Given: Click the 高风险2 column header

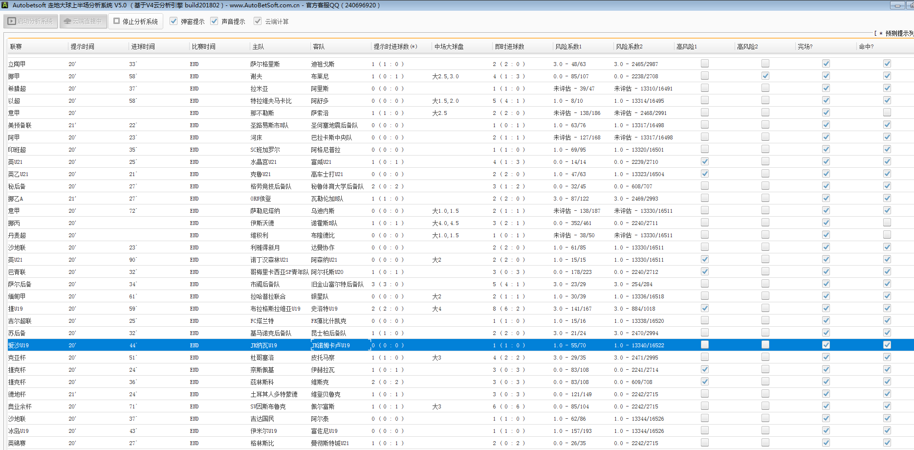Looking at the screenshot, I should click(747, 46).
